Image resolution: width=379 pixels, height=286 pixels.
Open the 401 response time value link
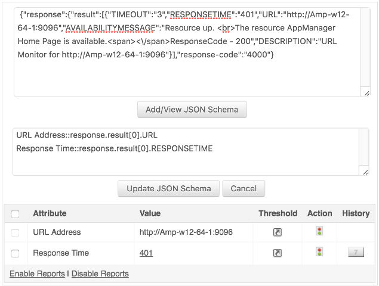click(146, 253)
